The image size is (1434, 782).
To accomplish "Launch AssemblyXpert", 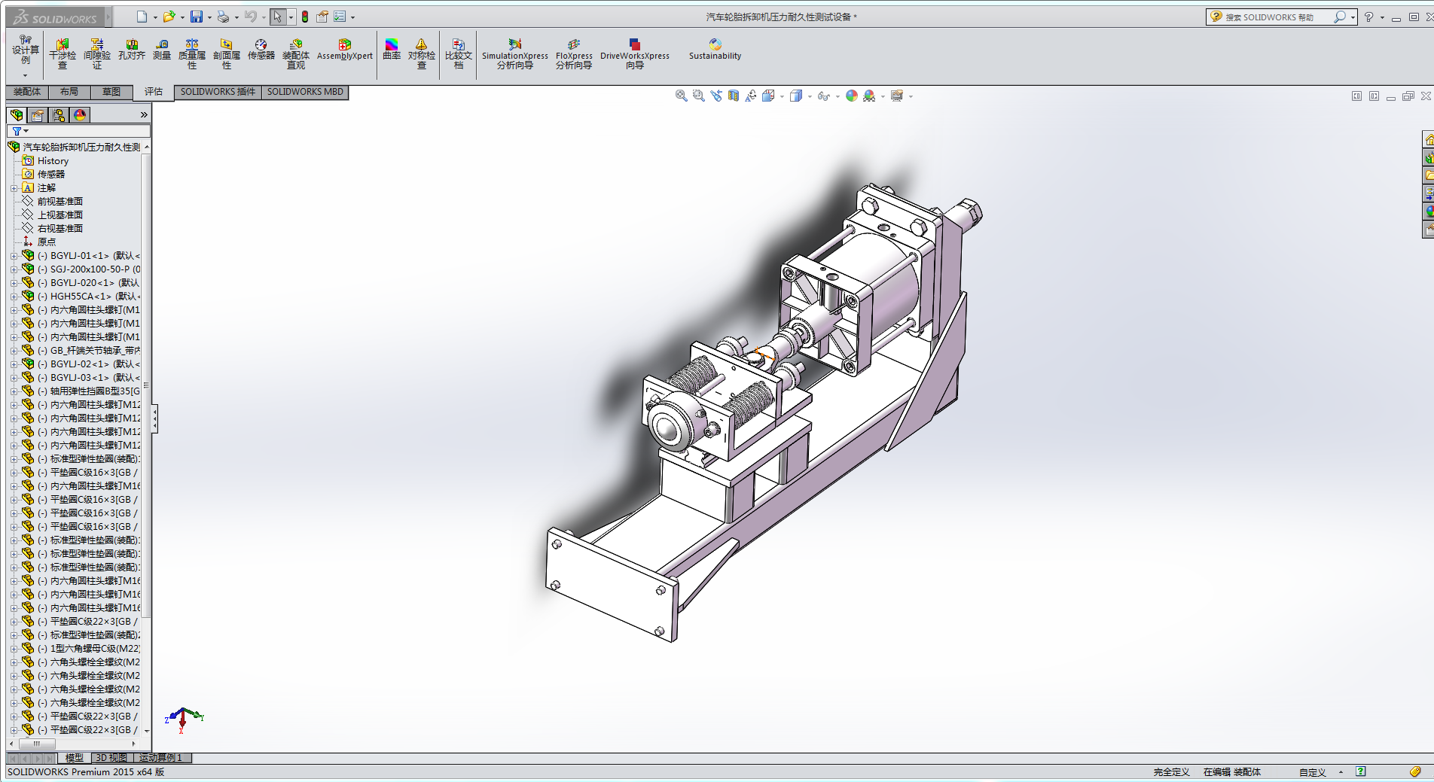I will click(344, 50).
